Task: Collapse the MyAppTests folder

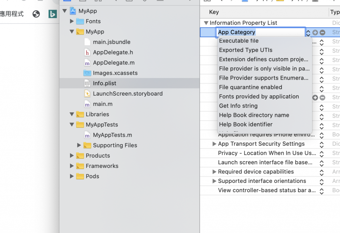Action: (x=72, y=125)
